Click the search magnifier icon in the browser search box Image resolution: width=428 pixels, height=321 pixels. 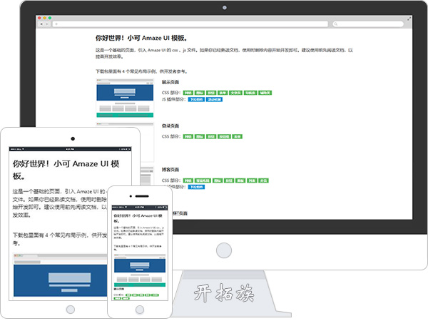336,24
